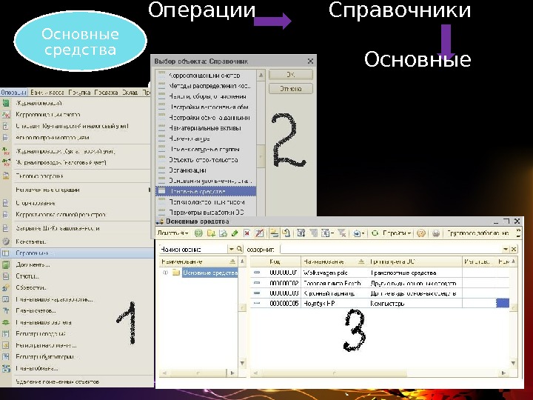Click the green refresh icon before Перейти
This screenshot has height=400, width=533.
pos(375,233)
